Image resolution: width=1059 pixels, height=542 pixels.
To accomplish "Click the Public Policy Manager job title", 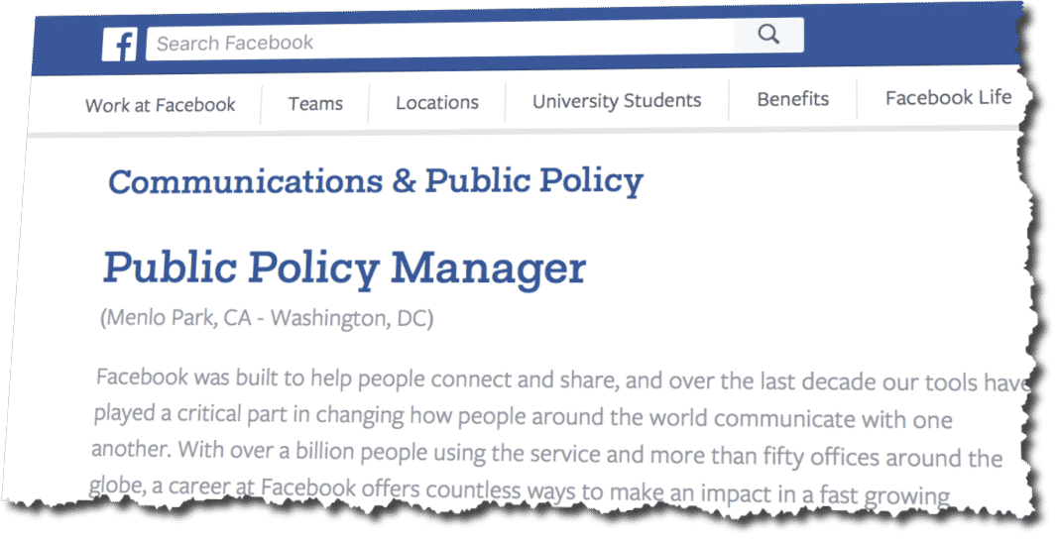I will tap(344, 270).
